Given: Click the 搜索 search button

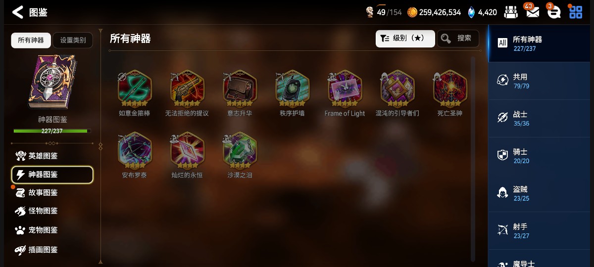Looking at the screenshot, I should pos(458,39).
